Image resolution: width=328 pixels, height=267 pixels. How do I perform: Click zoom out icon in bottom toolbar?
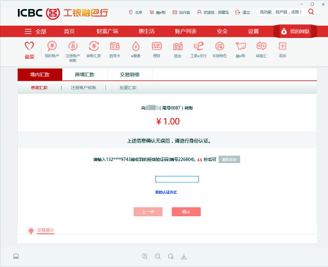[158, 256]
